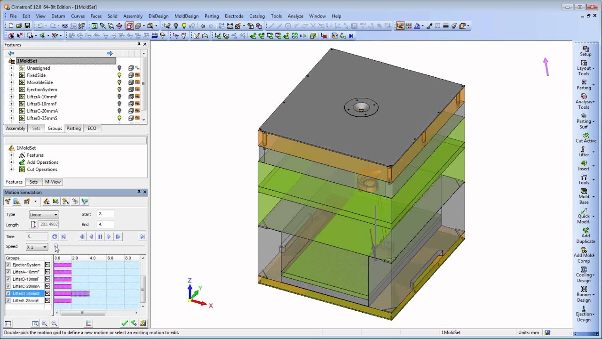Click the loop/repeat simulation button
Screen dimensions: 602x339
55,237
